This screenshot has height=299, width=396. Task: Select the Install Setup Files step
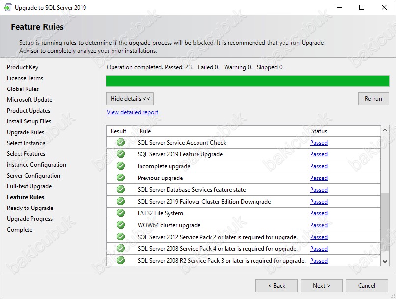coord(29,121)
